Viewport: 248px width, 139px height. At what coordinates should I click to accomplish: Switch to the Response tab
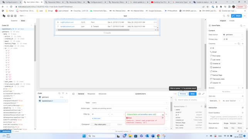[91, 94]
